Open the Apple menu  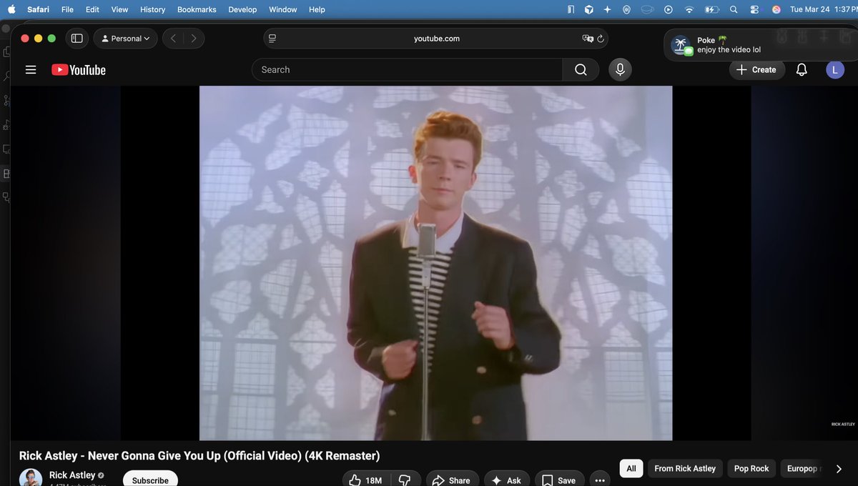click(11, 9)
